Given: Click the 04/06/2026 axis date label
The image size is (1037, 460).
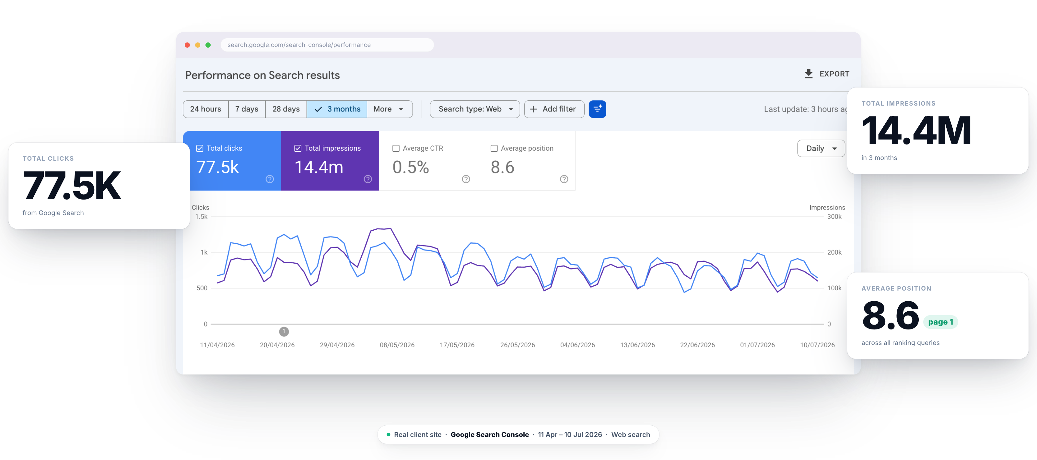Looking at the screenshot, I should [578, 345].
